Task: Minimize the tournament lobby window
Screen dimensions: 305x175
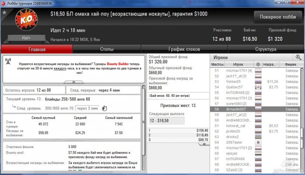Action: point(278,2)
